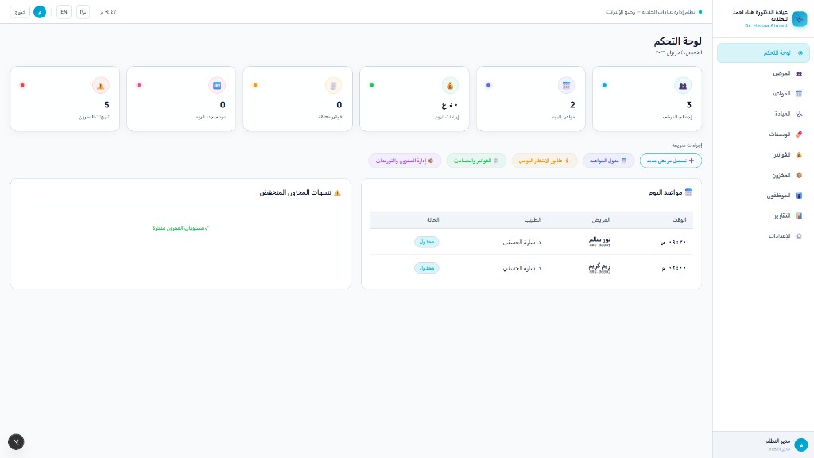Click the appointment time in ريم كريم row
Screen dimensions: 814x458
click(x=674, y=268)
